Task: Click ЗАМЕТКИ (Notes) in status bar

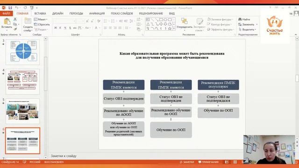Action: tap(187, 162)
